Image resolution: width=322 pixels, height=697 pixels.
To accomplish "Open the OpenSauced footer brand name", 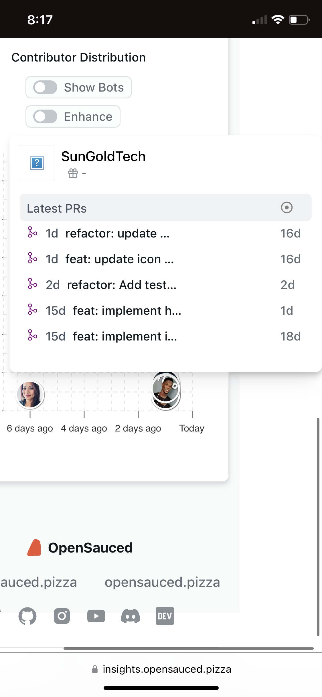I will pos(90,548).
